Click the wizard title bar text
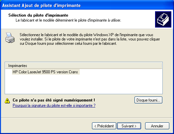Image resolution: width=174 pixels, height=134 pixels. point(42,5)
